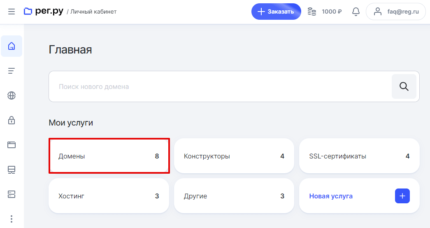Click the рег.ру logo
This screenshot has width=430, height=228.
[x=44, y=11]
